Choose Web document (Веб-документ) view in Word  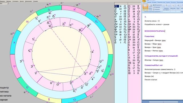coord(158,5)
